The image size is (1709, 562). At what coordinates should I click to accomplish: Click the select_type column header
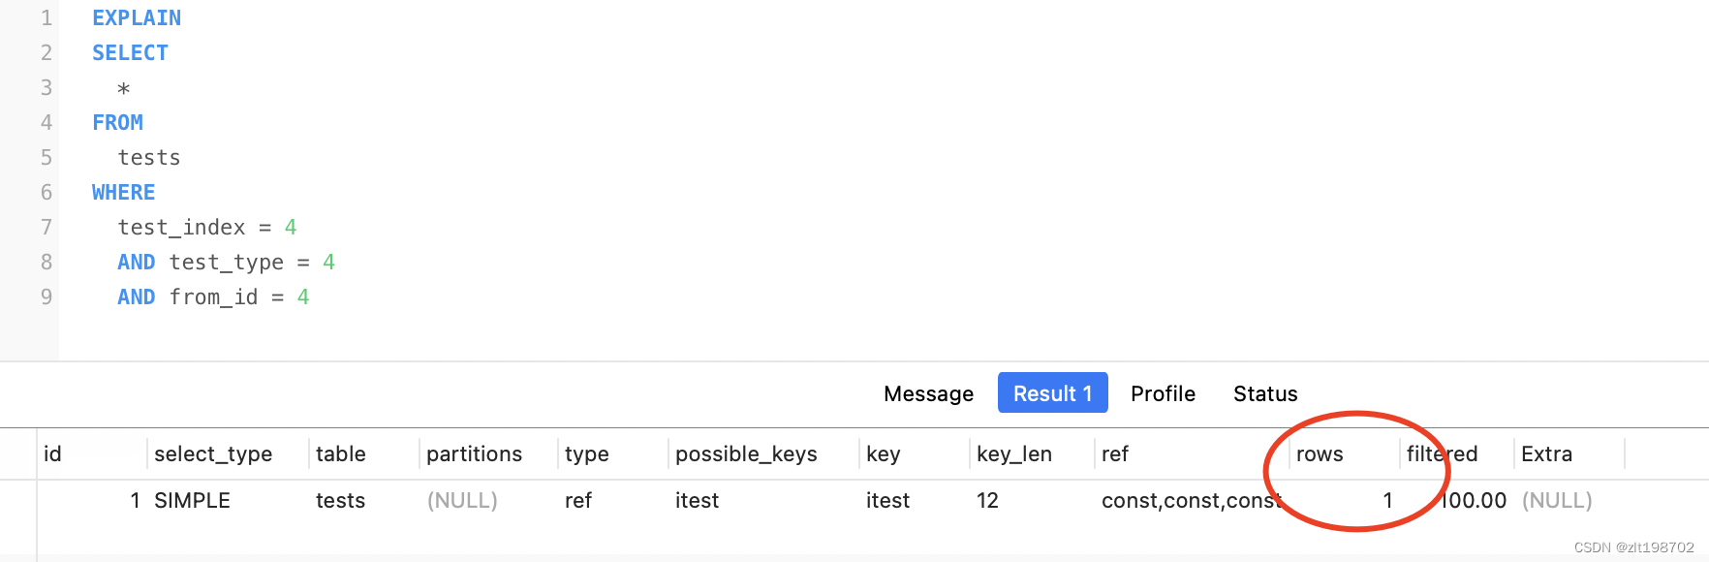(x=213, y=453)
